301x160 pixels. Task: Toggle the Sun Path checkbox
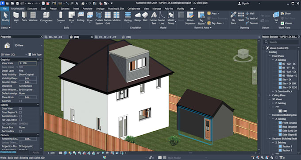tap(20, 101)
